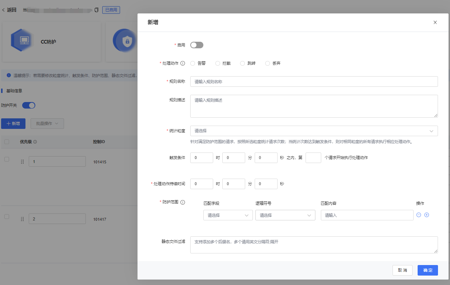Image resolution: width=450 pixels, height=285 pixels.
Task: Click the drag handle icon for priority 1 row
Action: pyautogui.click(x=22, y=162)
